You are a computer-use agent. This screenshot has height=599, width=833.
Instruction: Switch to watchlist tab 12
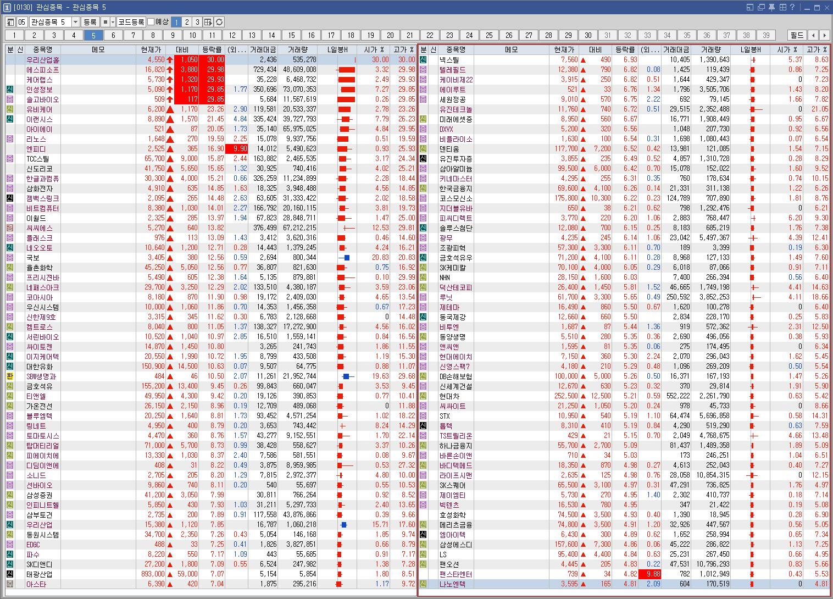tap(232, 35)
